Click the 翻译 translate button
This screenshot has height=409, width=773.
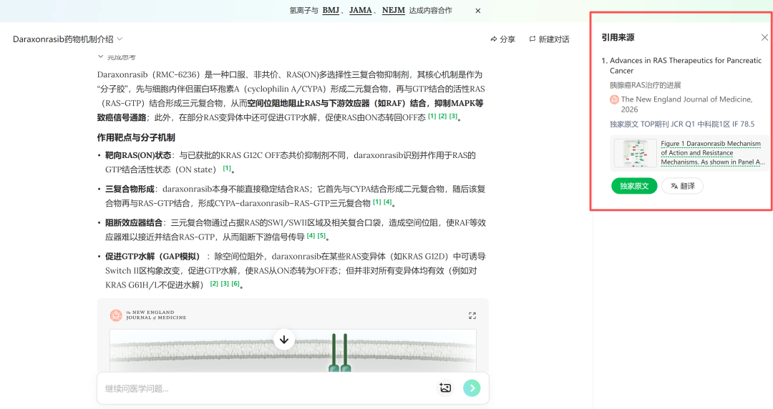(x=682, y=186)
